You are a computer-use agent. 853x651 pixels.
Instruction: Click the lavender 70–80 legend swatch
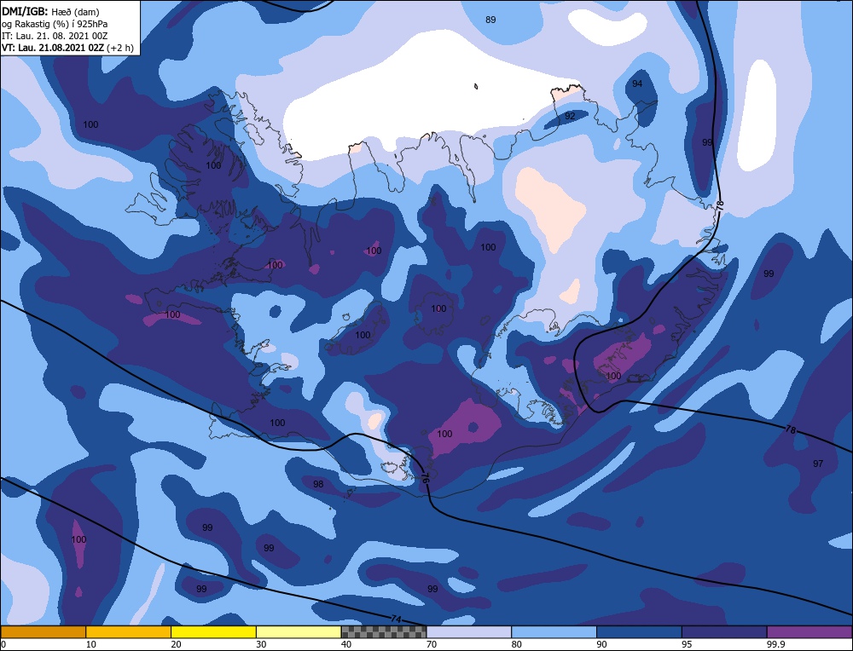pos(469,631)
